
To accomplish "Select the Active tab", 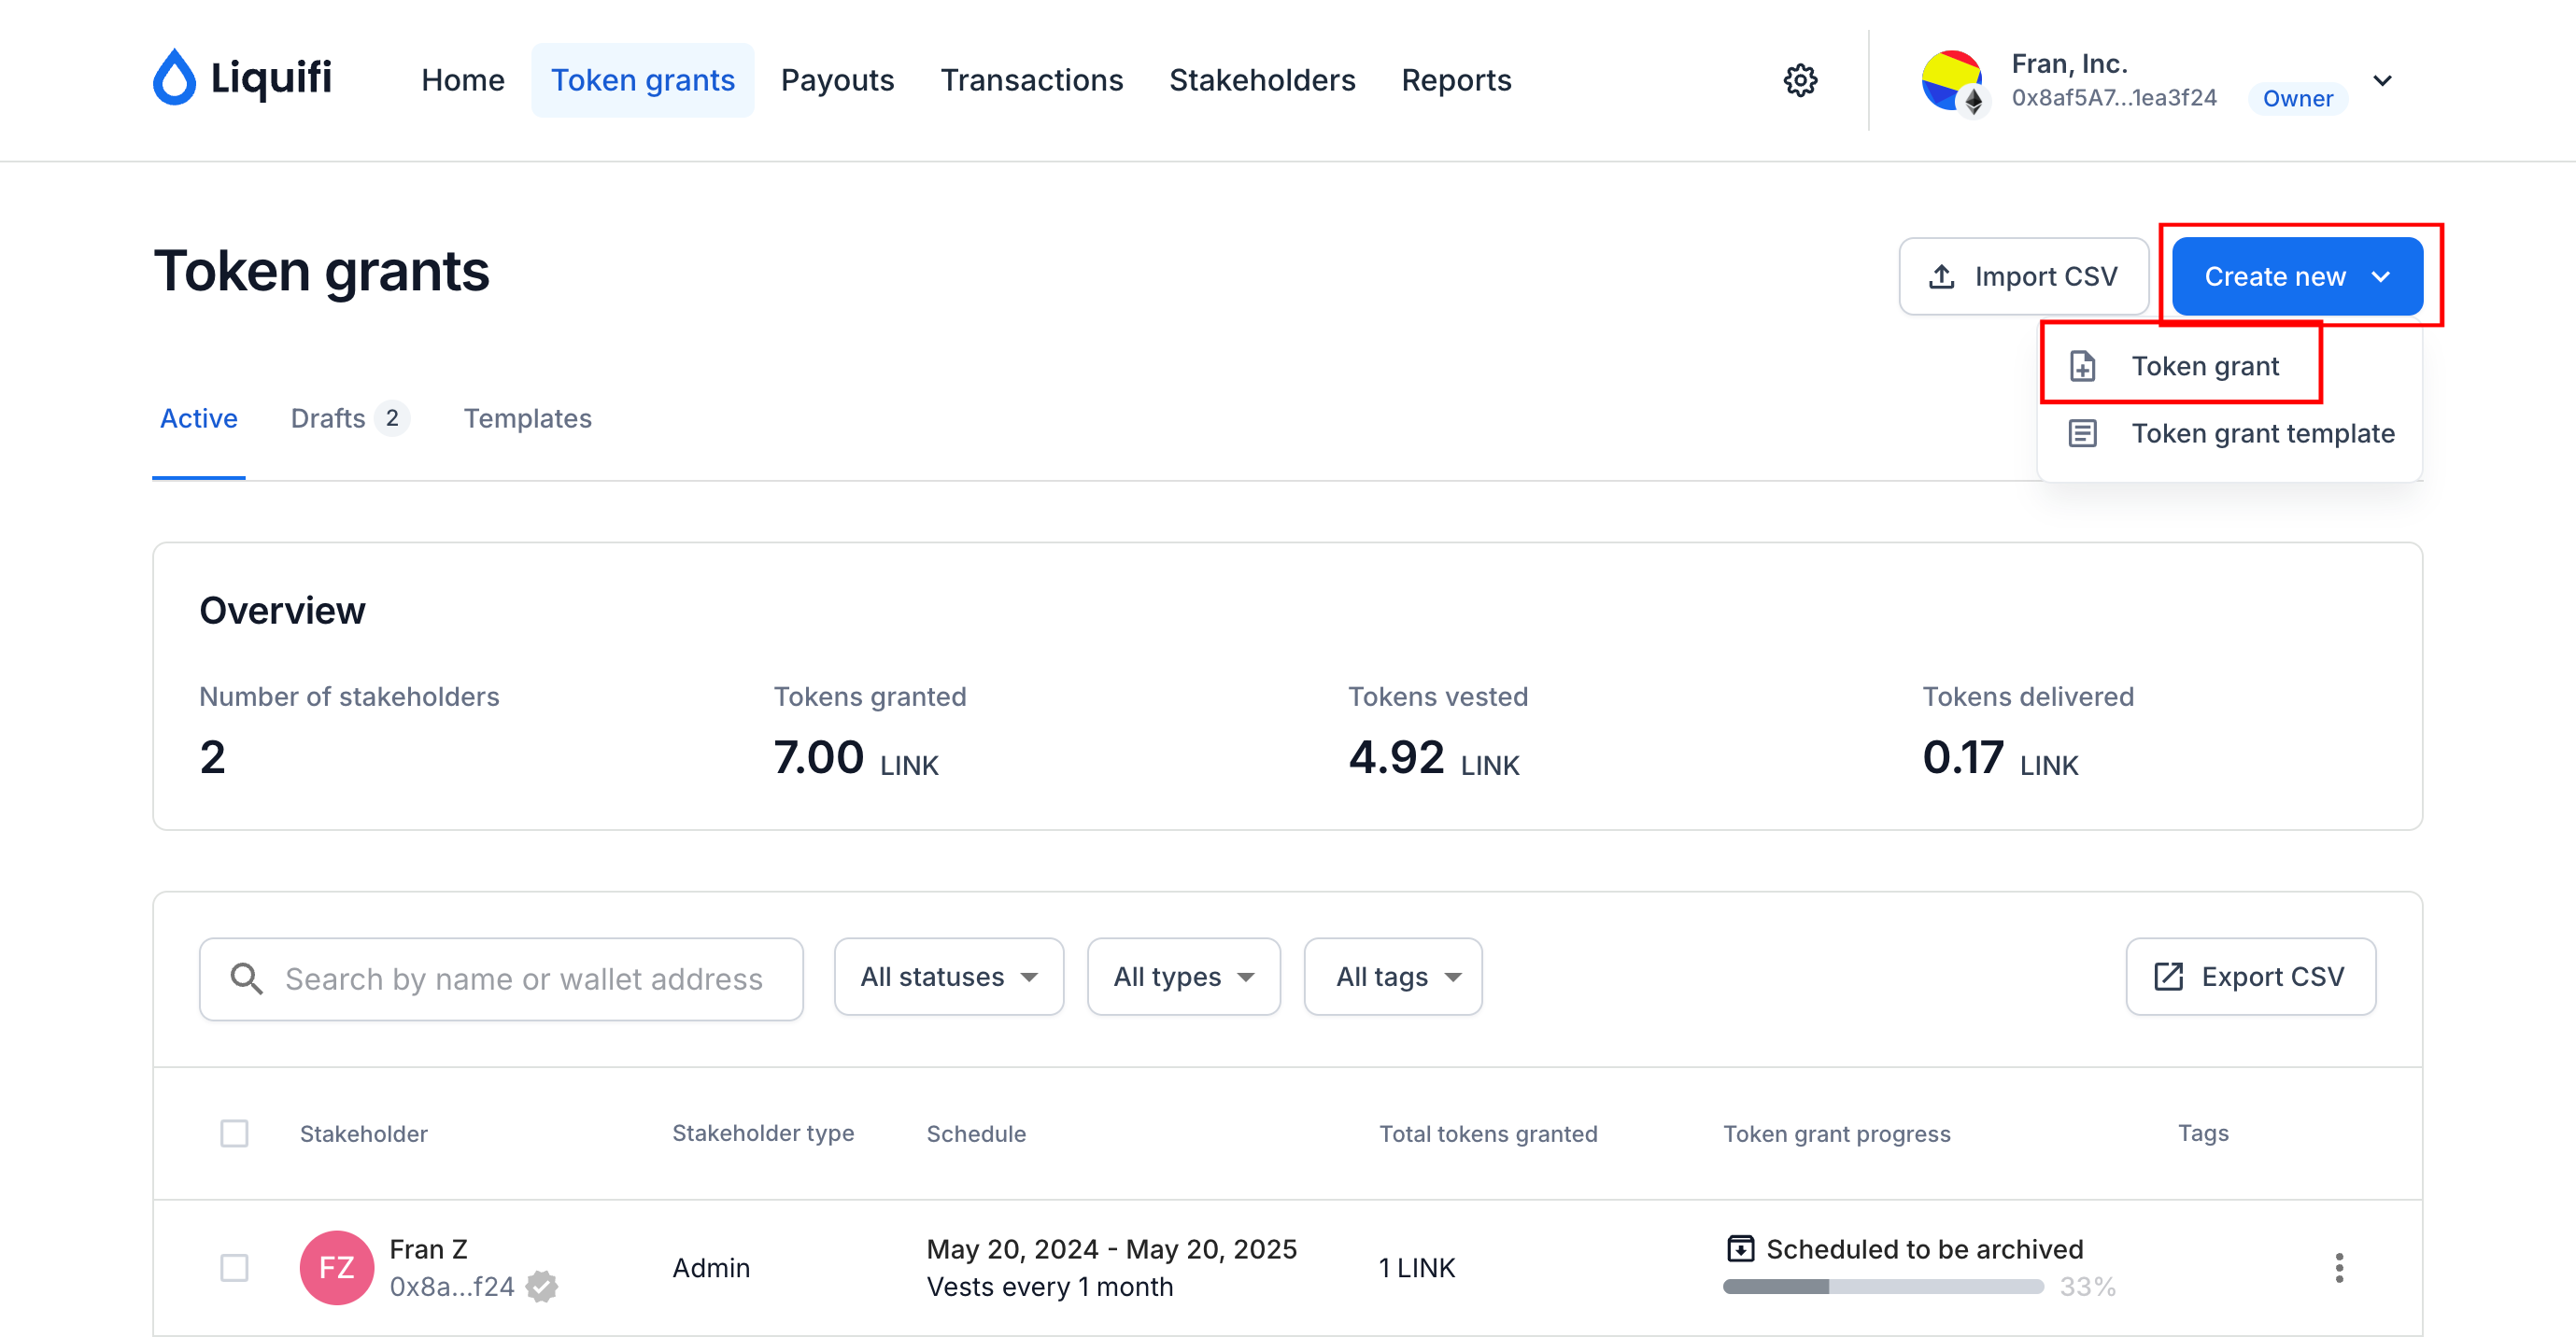I will click(199, 418).
